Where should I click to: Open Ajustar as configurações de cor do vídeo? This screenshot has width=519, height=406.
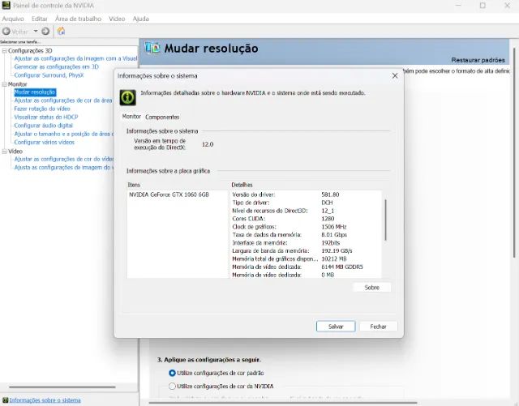tap(63, 159)
